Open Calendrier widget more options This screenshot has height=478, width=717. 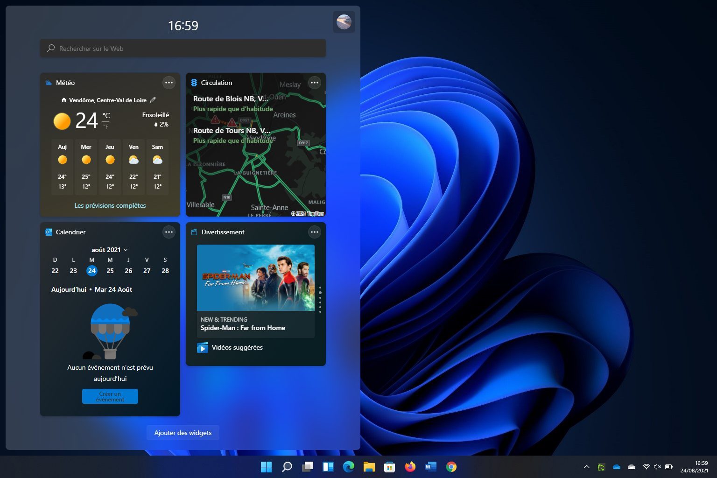[x=169, y=232]
